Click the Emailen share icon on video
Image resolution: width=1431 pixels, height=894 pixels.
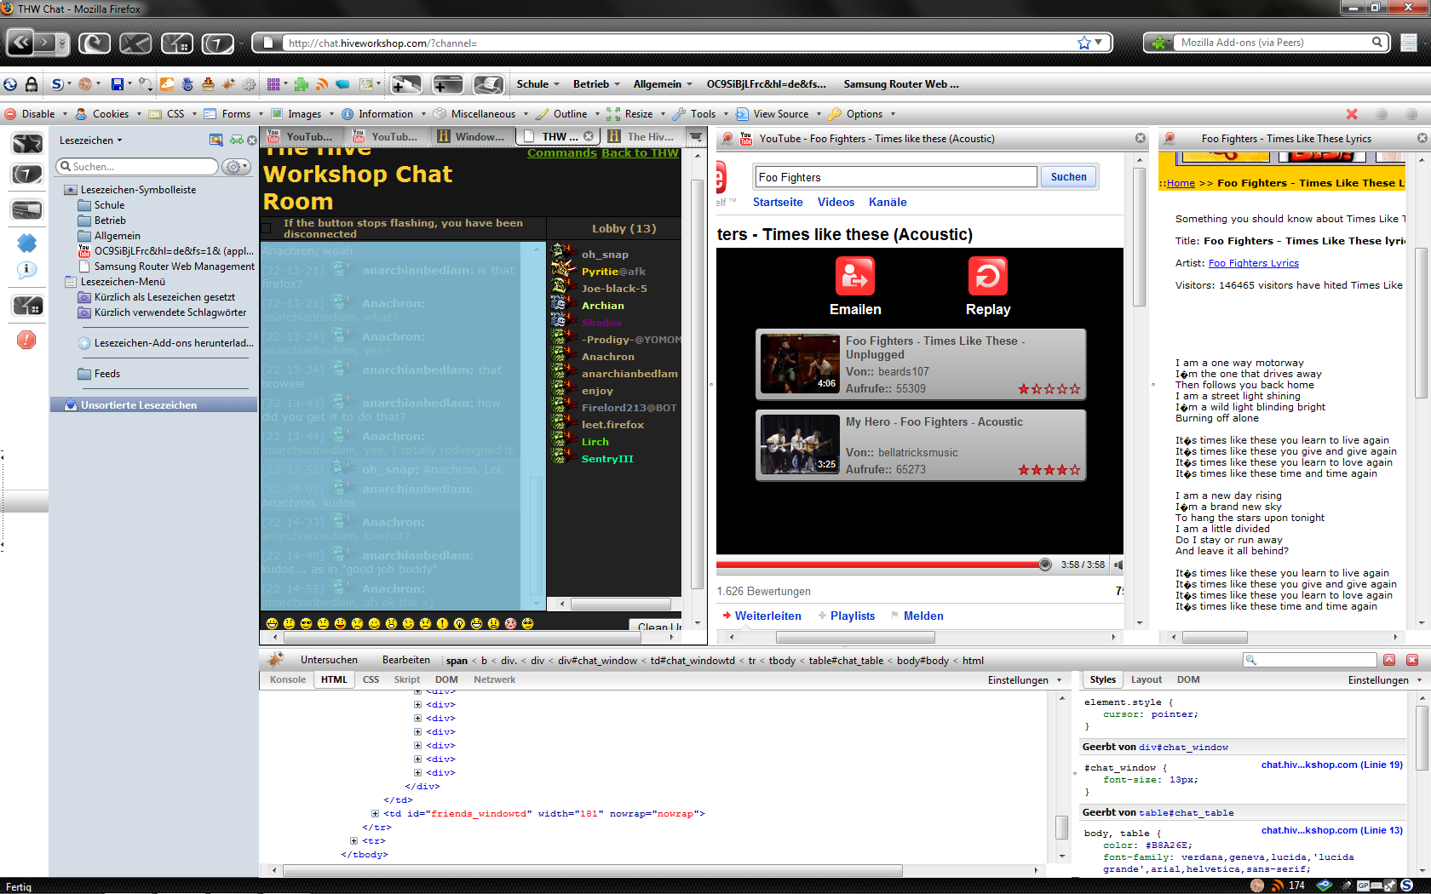855,277
